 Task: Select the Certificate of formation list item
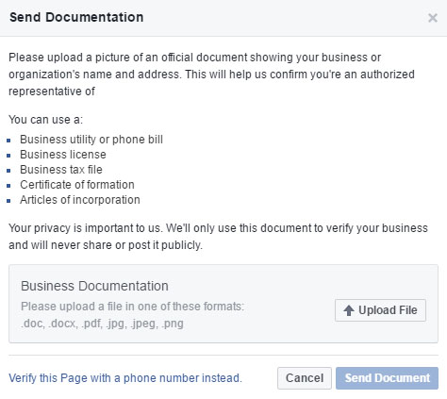[77, 185]
